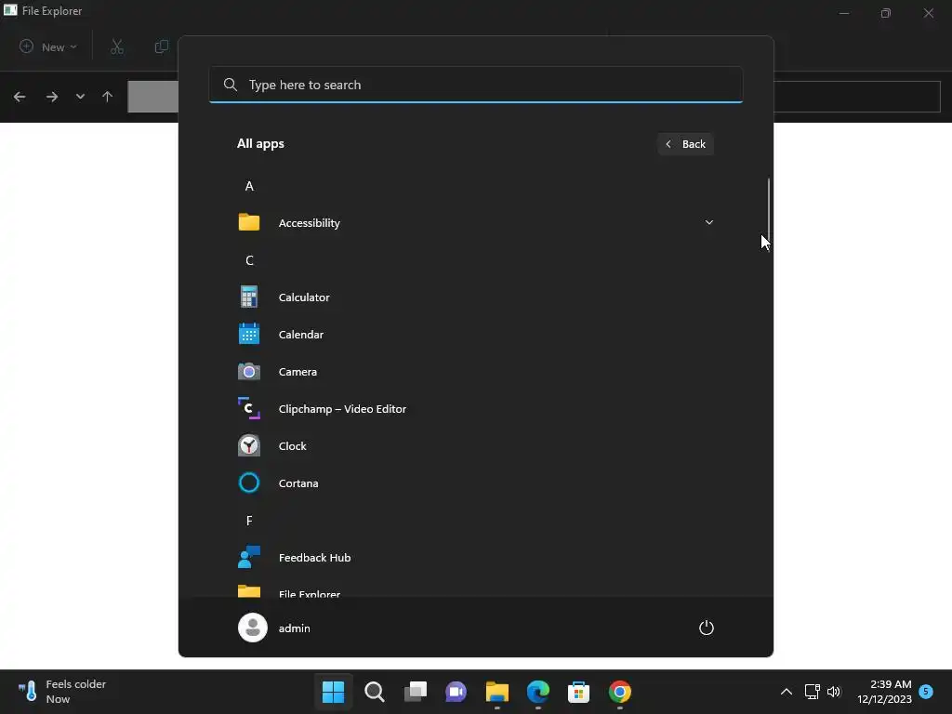Go forward in File Explorer navigation
The image size is (952, 714).
(x=52, y=97)
